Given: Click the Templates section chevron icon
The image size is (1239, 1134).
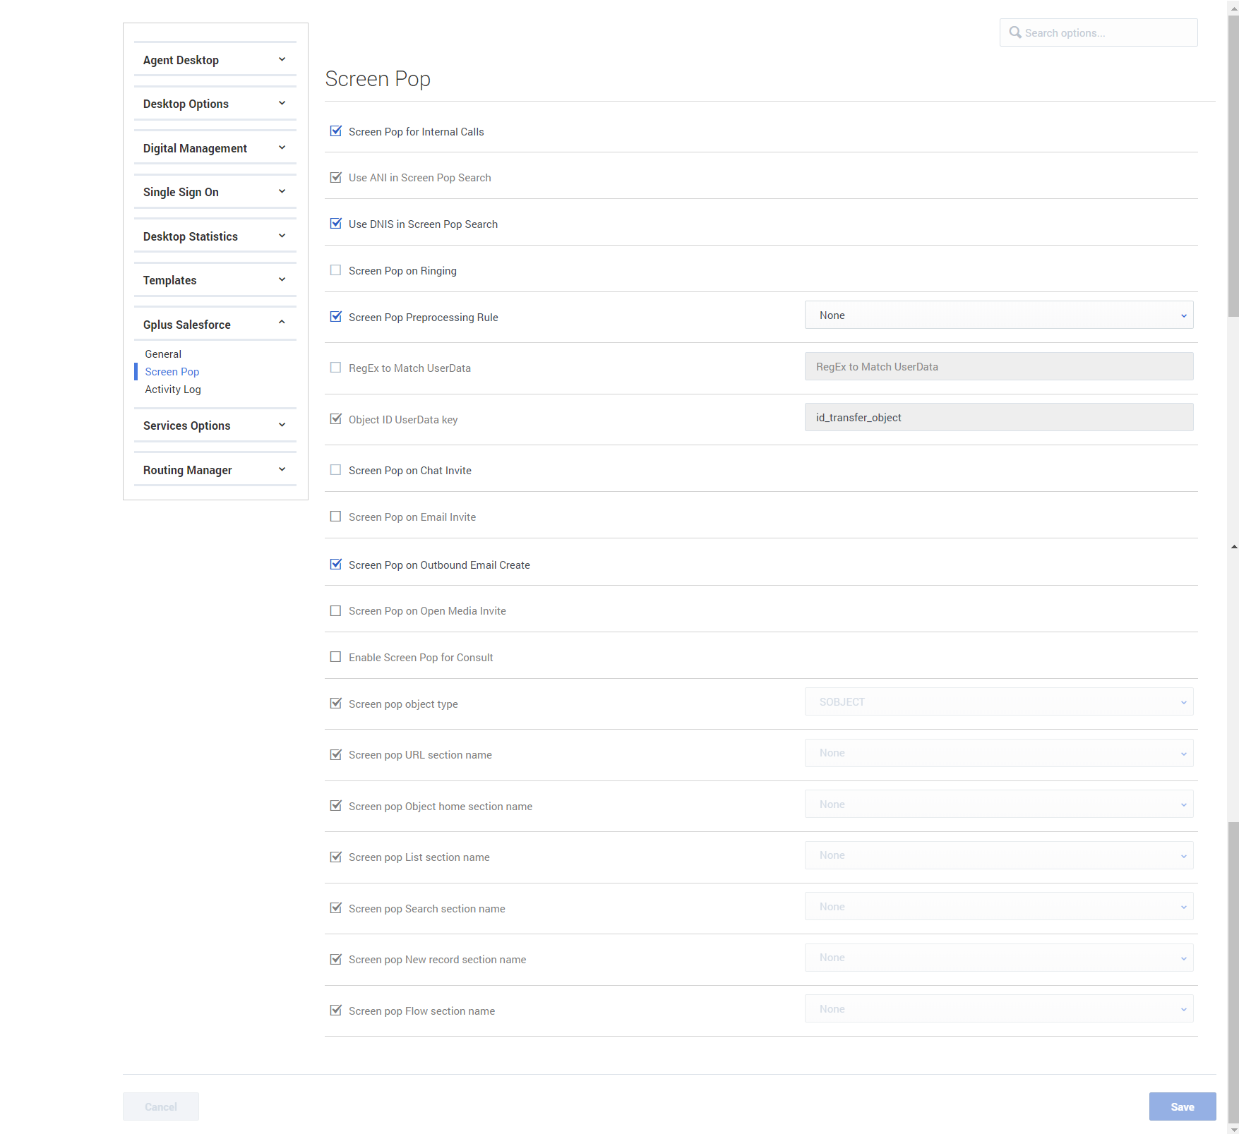Looking at the screenshot, I should point(282,280).
